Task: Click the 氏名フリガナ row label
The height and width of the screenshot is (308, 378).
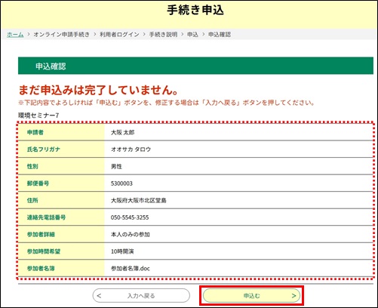Action: pos(44,149)
